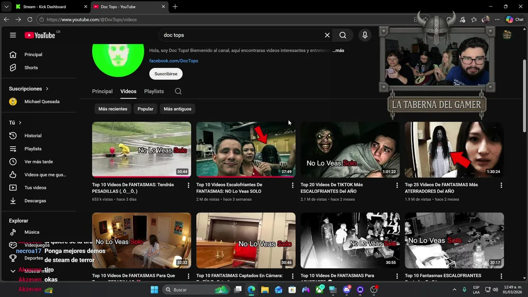Sort videos by Más antiguos
The width and height of the screenshot is (528, 297).
click(177, 109)
